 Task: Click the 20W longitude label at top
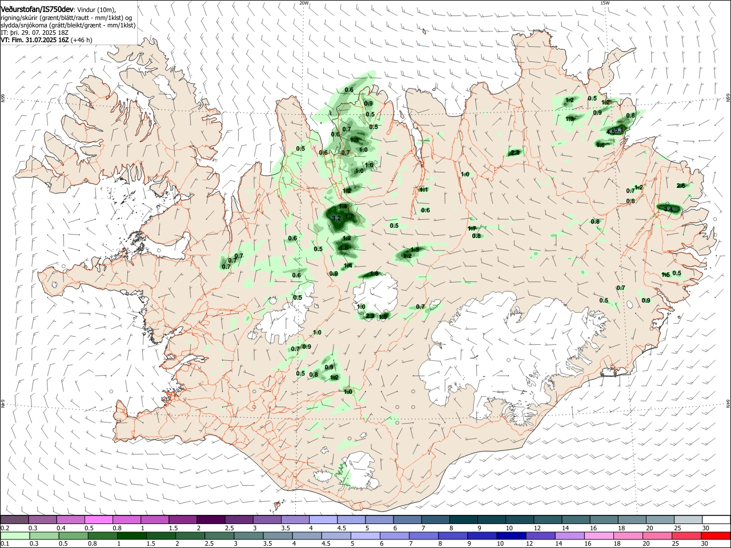(x=304, y=3)
